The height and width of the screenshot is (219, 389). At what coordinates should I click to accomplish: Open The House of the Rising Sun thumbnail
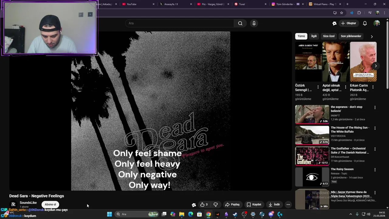[x=312, y=135]
